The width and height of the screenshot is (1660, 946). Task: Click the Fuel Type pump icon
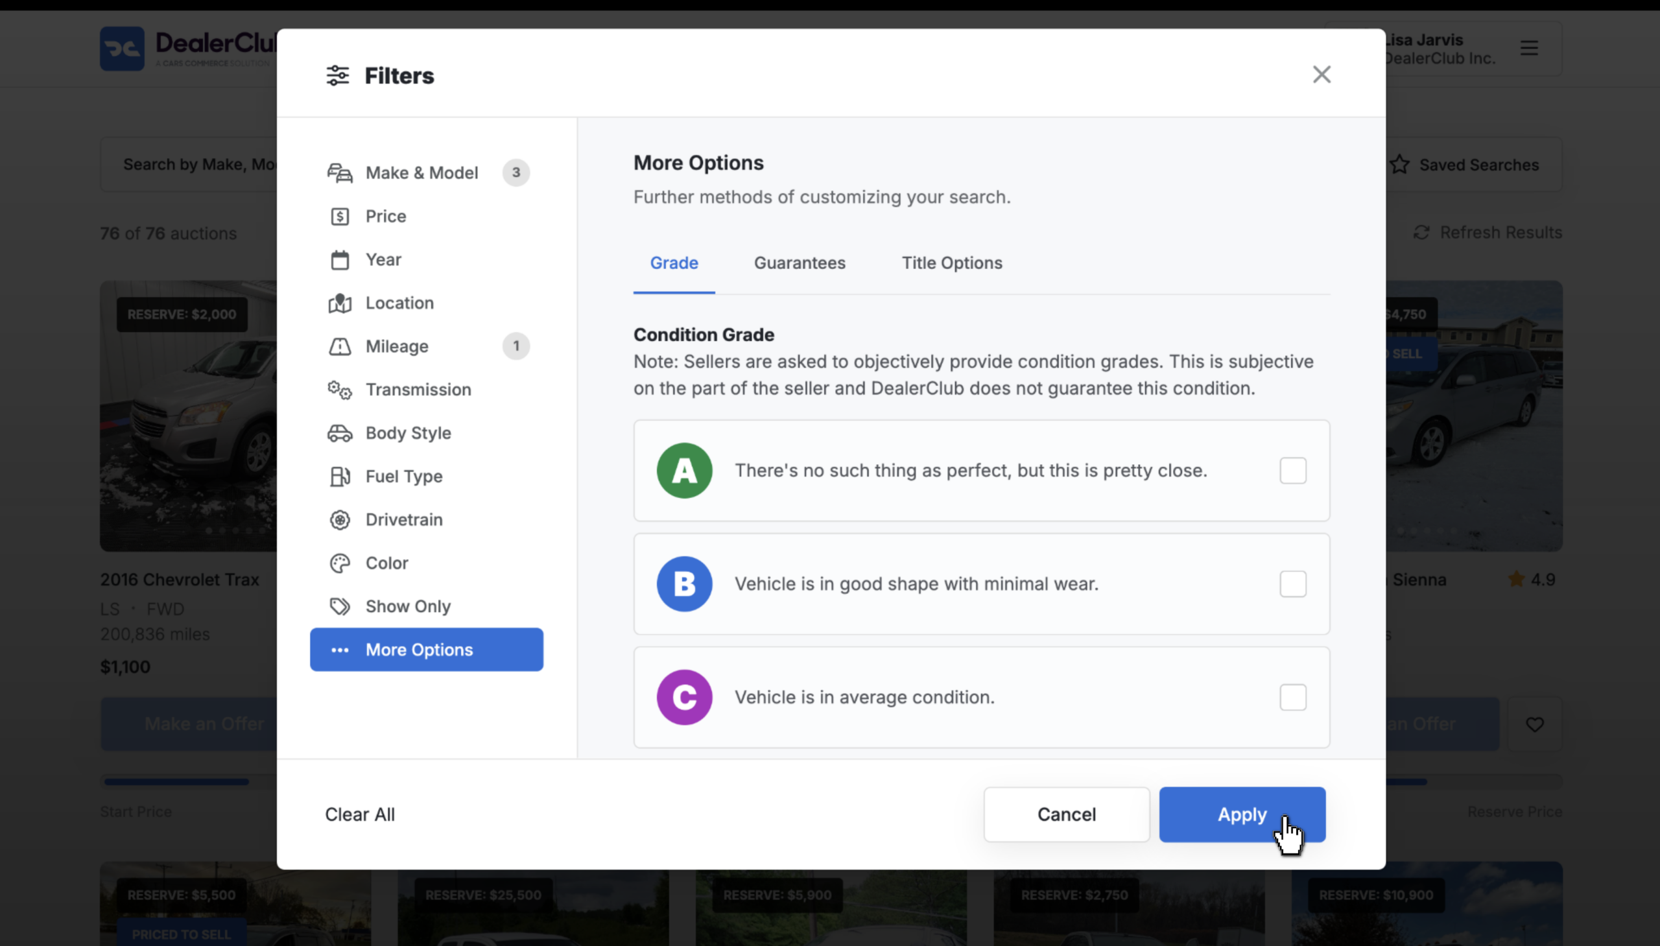point(340,477)
